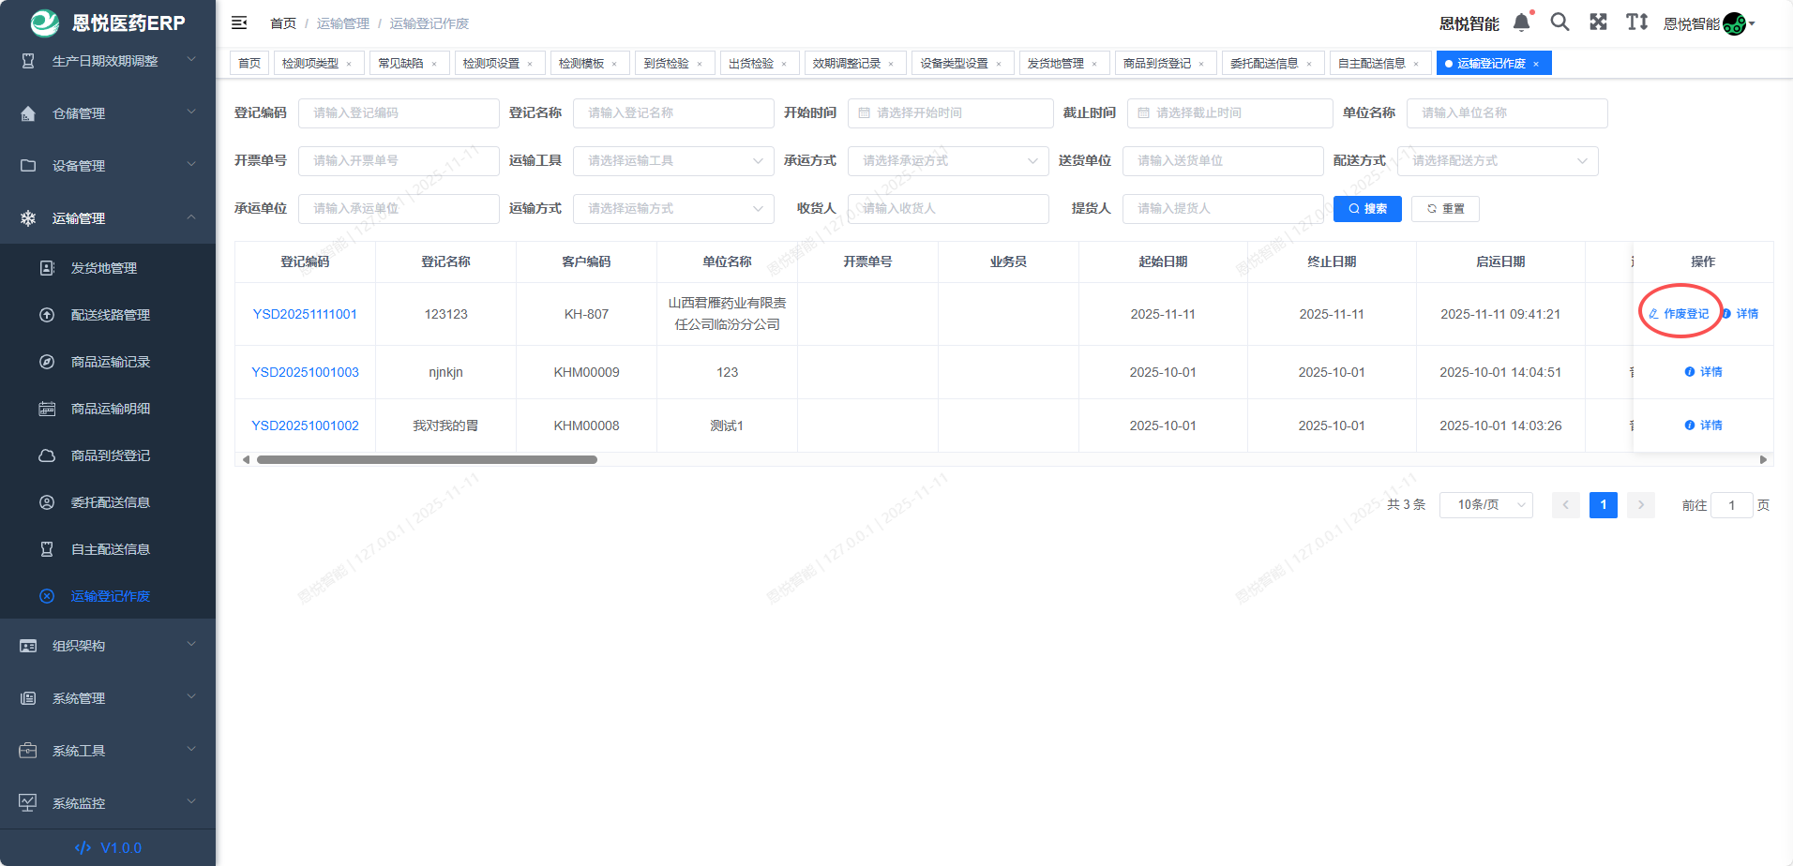Open the 10条/页 page size selector

click(x=1485, y=505)
